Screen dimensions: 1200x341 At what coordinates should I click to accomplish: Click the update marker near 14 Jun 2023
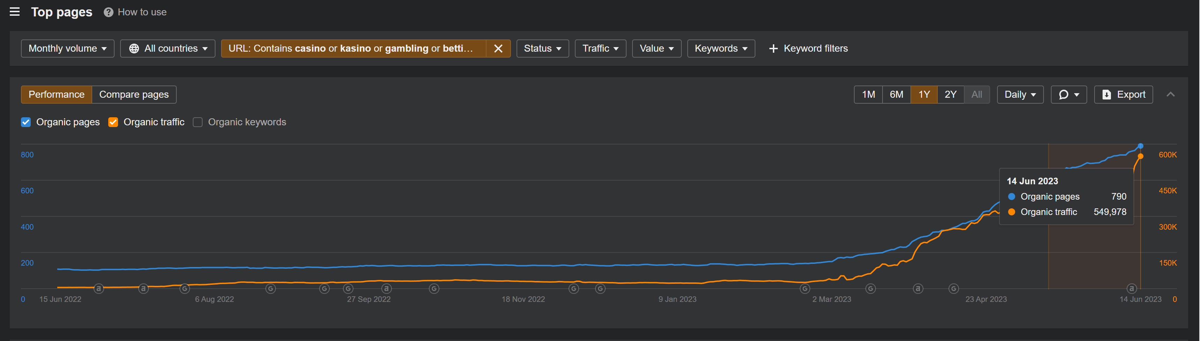[x=1132, y=288]
